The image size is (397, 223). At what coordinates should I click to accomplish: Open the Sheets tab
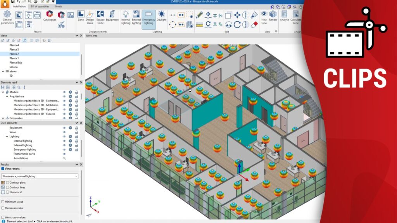(x=58, y=7)
